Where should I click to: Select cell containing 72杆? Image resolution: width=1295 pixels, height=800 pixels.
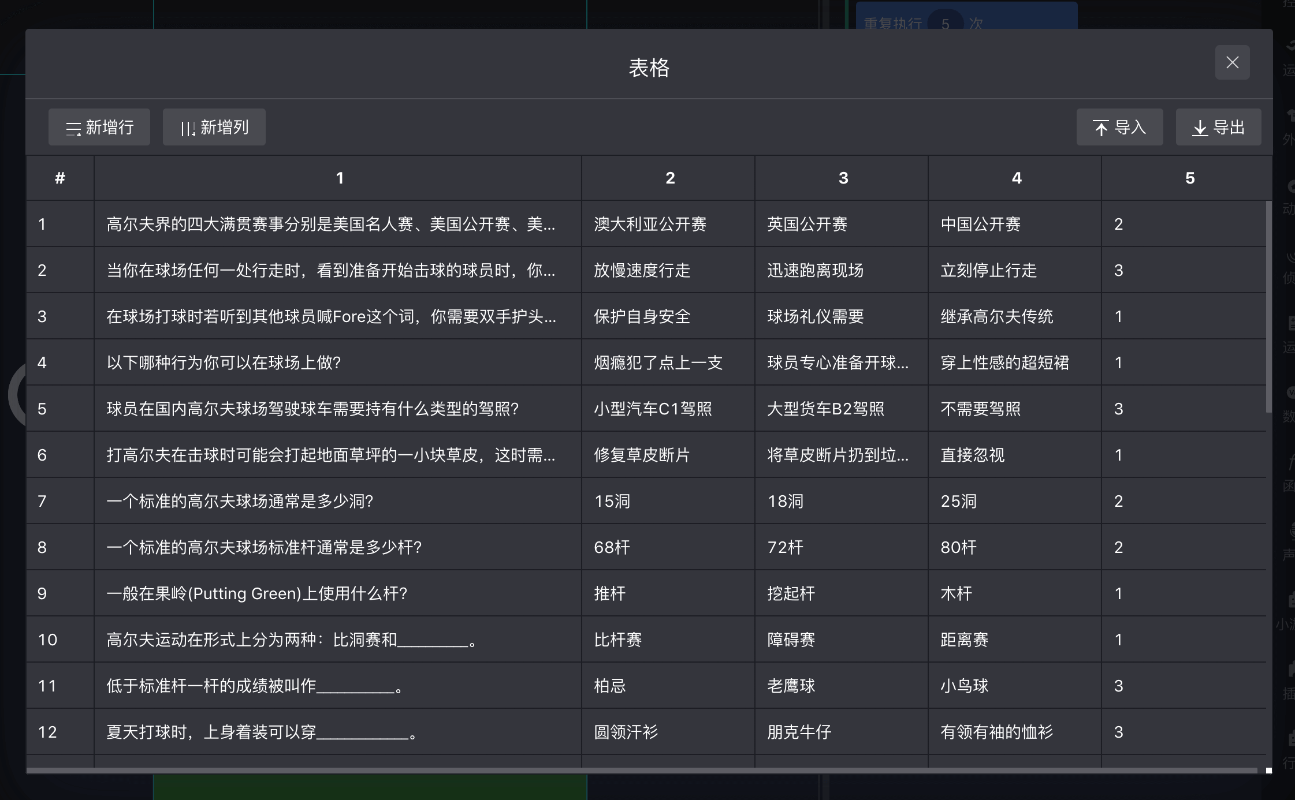786,547
